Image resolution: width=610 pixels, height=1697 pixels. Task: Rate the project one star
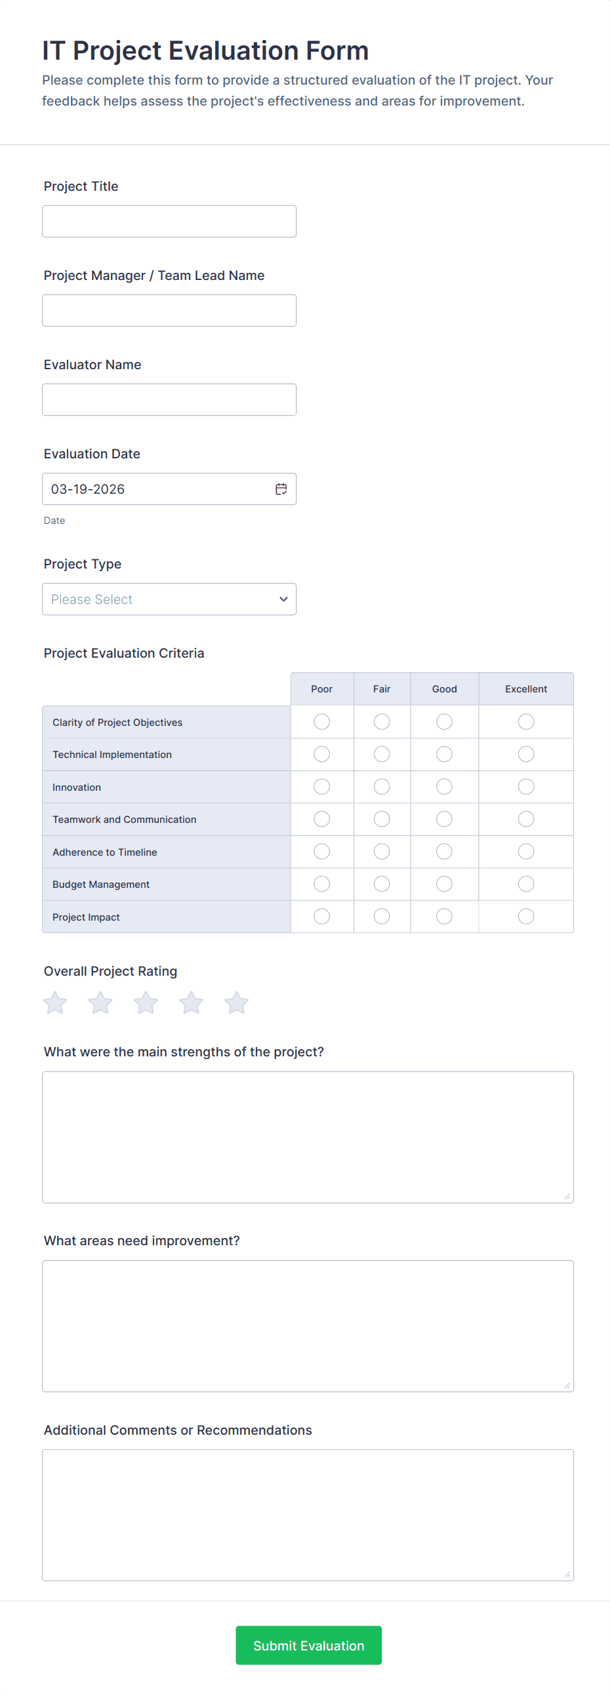(x=55, y=1003)
